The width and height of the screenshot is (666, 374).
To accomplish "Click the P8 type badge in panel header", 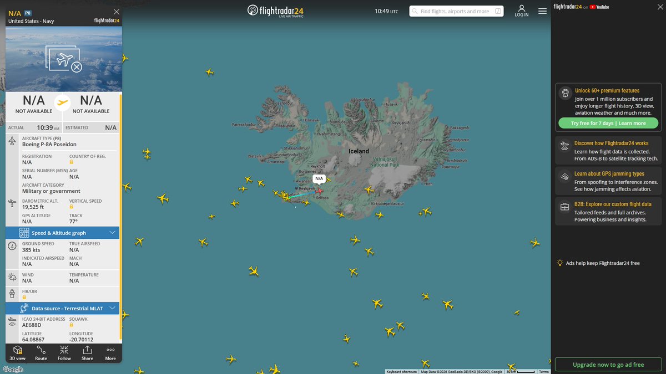I will coord(28,12).
